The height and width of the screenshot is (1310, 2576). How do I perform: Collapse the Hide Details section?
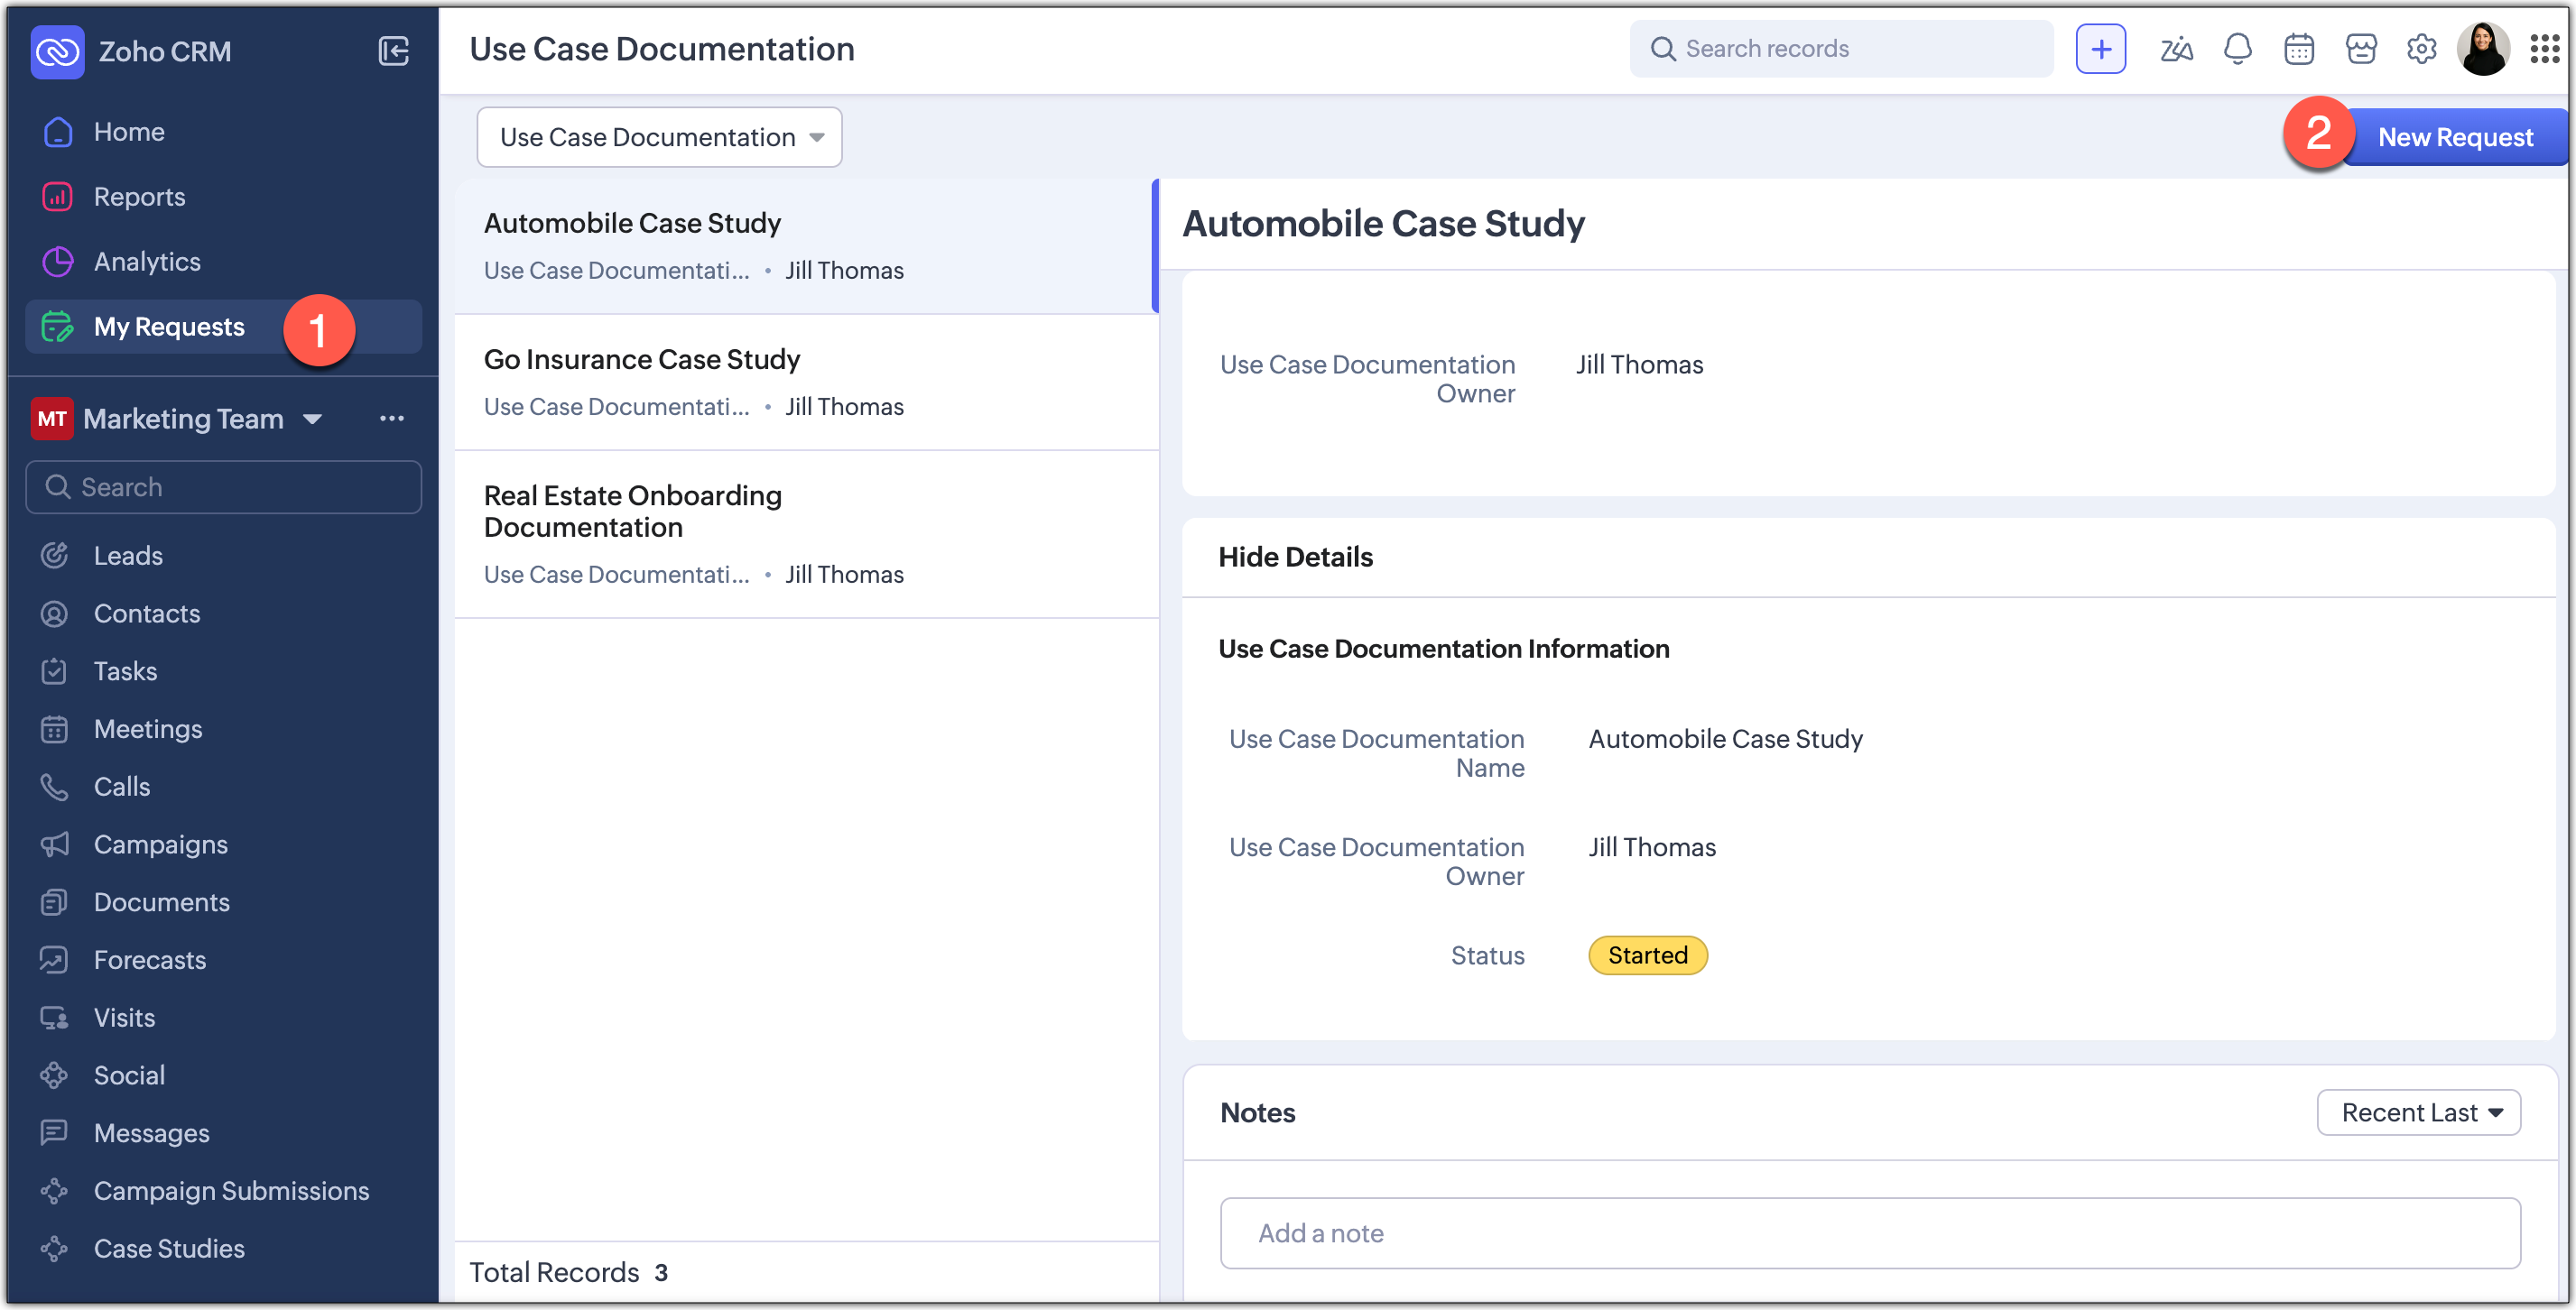[1295, 557]
